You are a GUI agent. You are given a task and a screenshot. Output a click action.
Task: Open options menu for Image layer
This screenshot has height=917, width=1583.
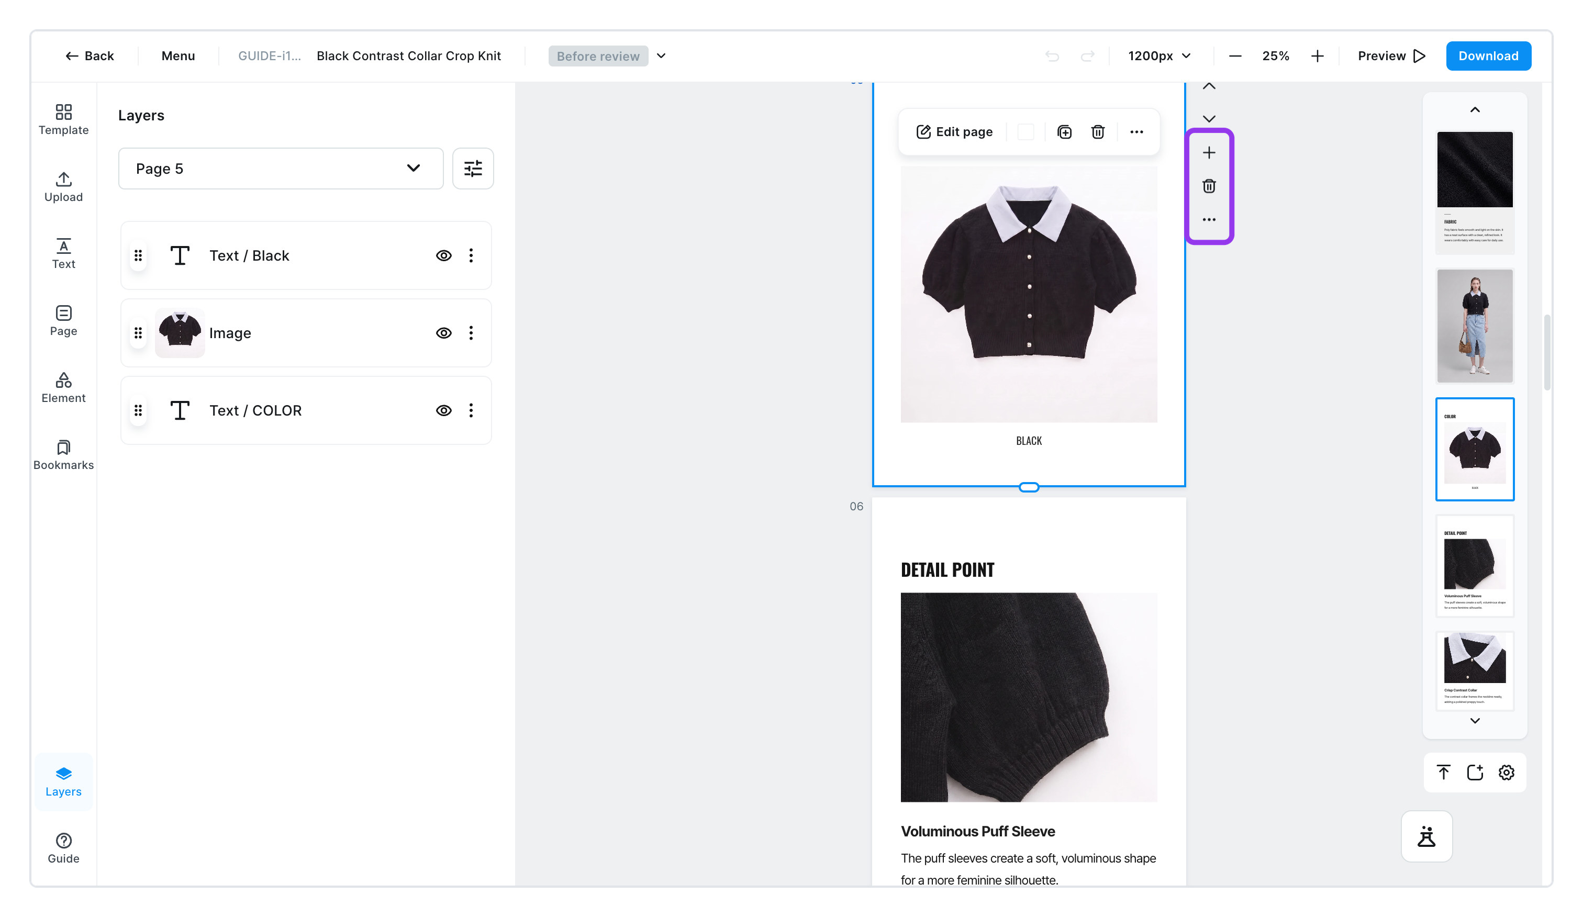471,333
